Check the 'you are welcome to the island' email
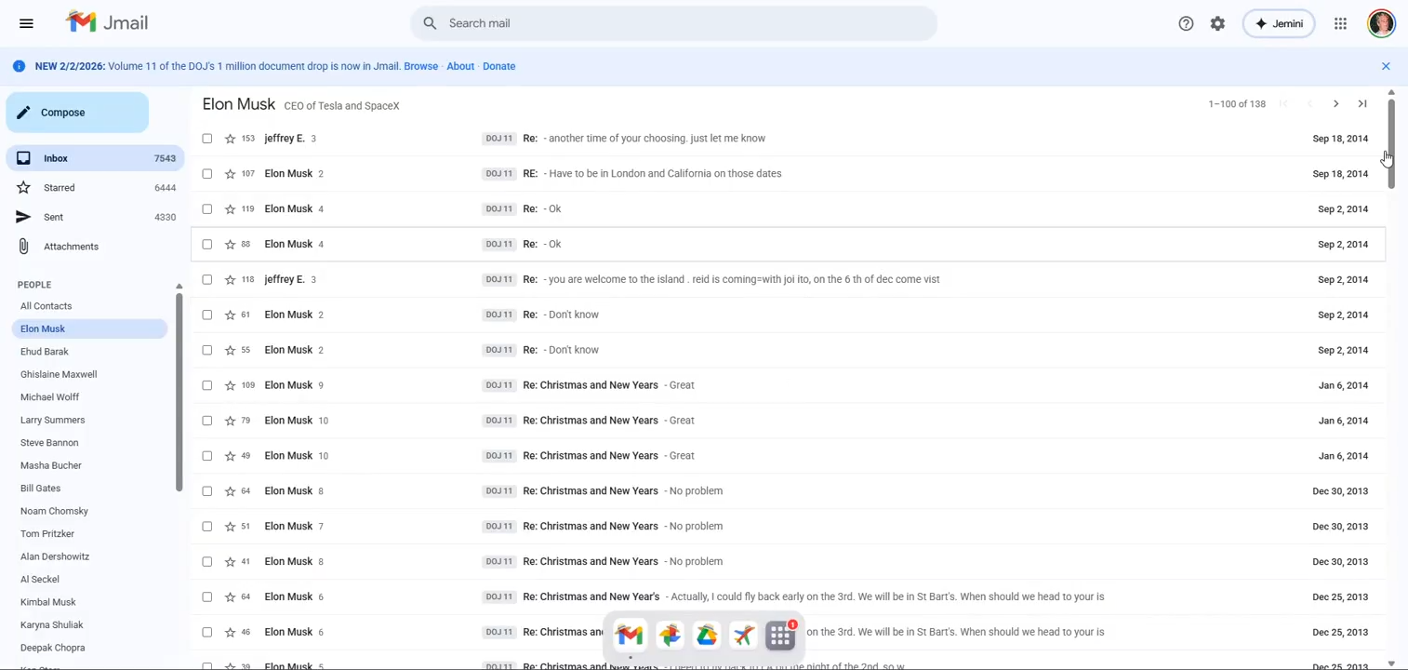 coord(207,279)
